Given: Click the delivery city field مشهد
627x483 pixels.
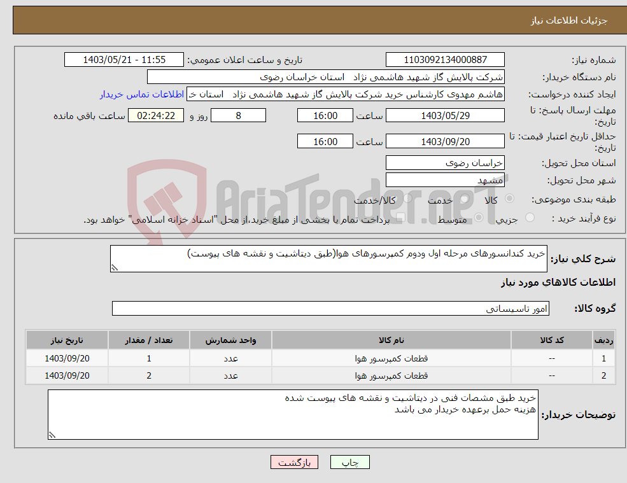Looking at the screenshot, I should 445,180.
